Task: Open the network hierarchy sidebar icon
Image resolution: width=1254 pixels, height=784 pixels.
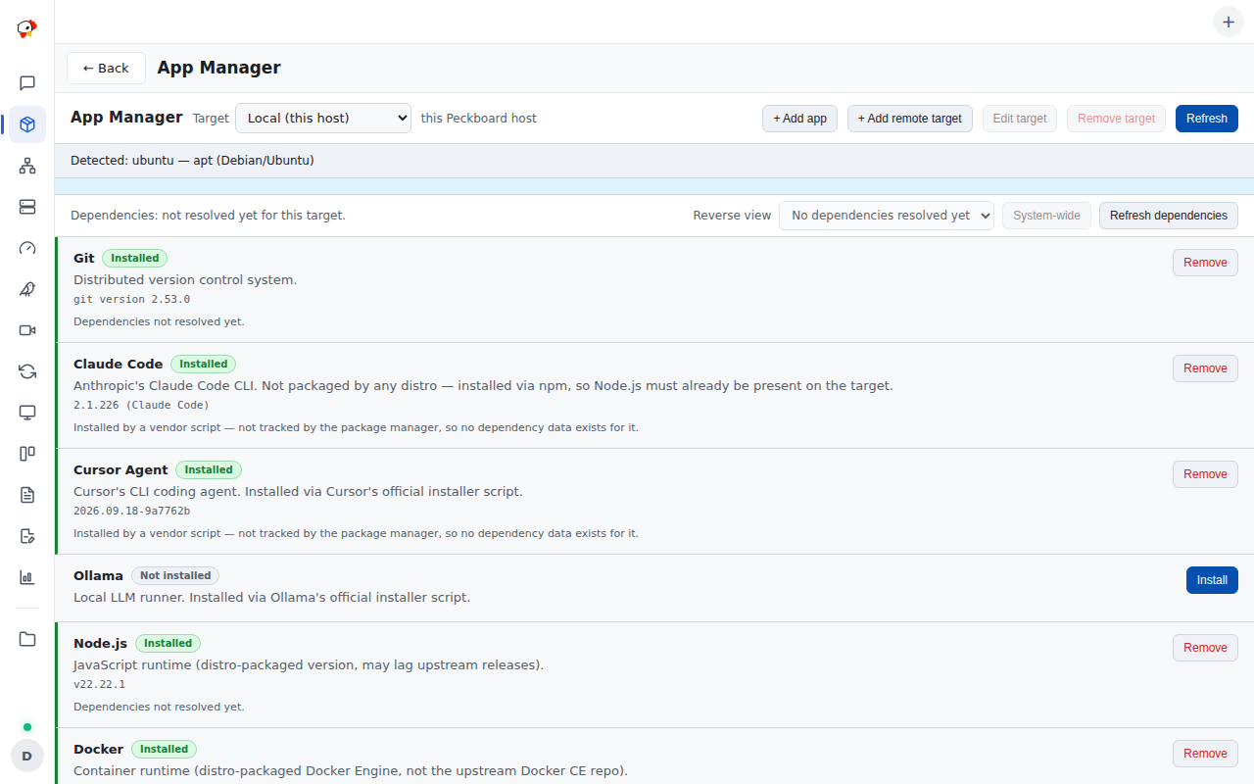Action: click(x=27, y=166)
